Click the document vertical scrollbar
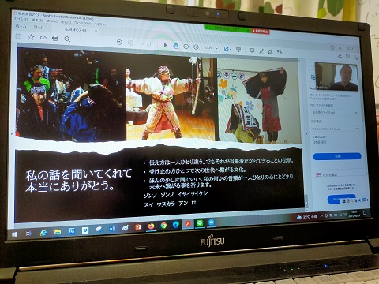The image size is (379, 284). coord(306,201)
